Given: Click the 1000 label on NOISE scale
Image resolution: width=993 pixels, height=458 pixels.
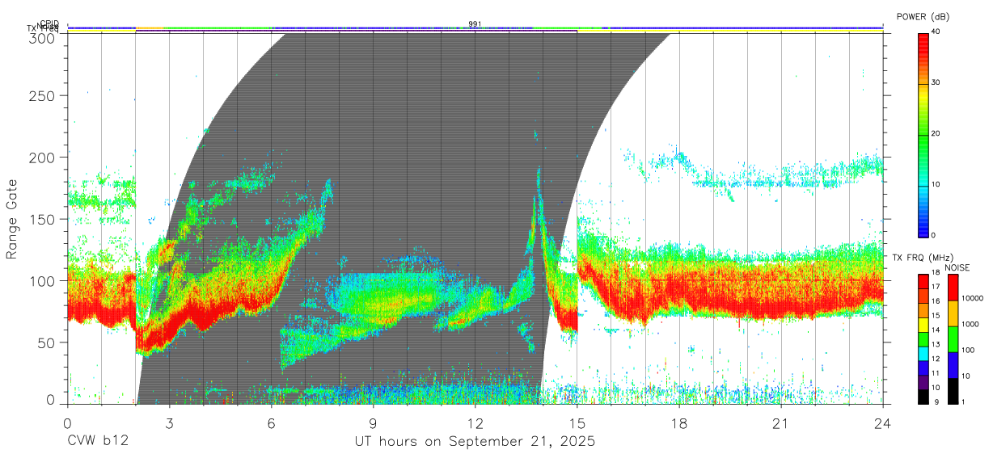Looking at the screenshot, I should coord(970,324).
